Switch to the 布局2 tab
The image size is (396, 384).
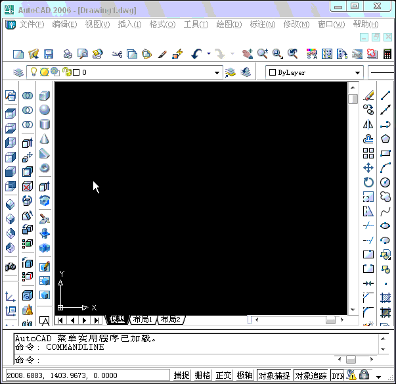[171, 320]
